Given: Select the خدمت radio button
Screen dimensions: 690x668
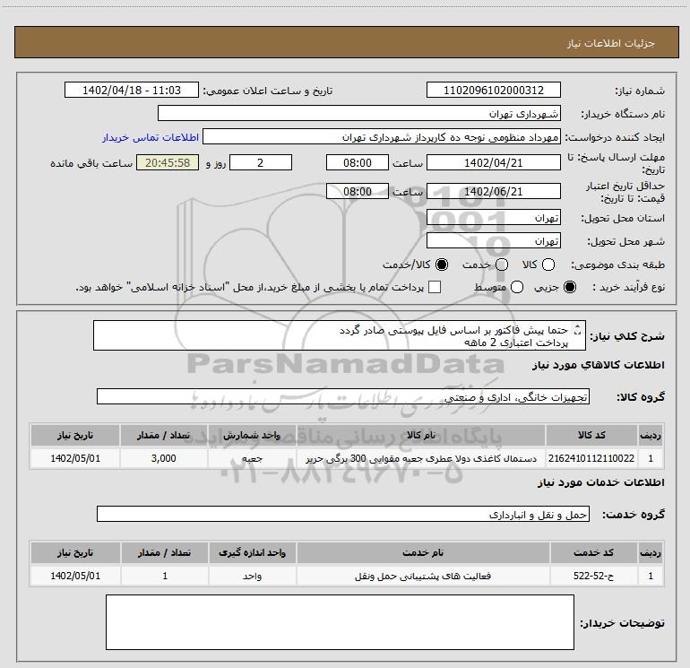Looking at the screenshot, I should [502, 265].
